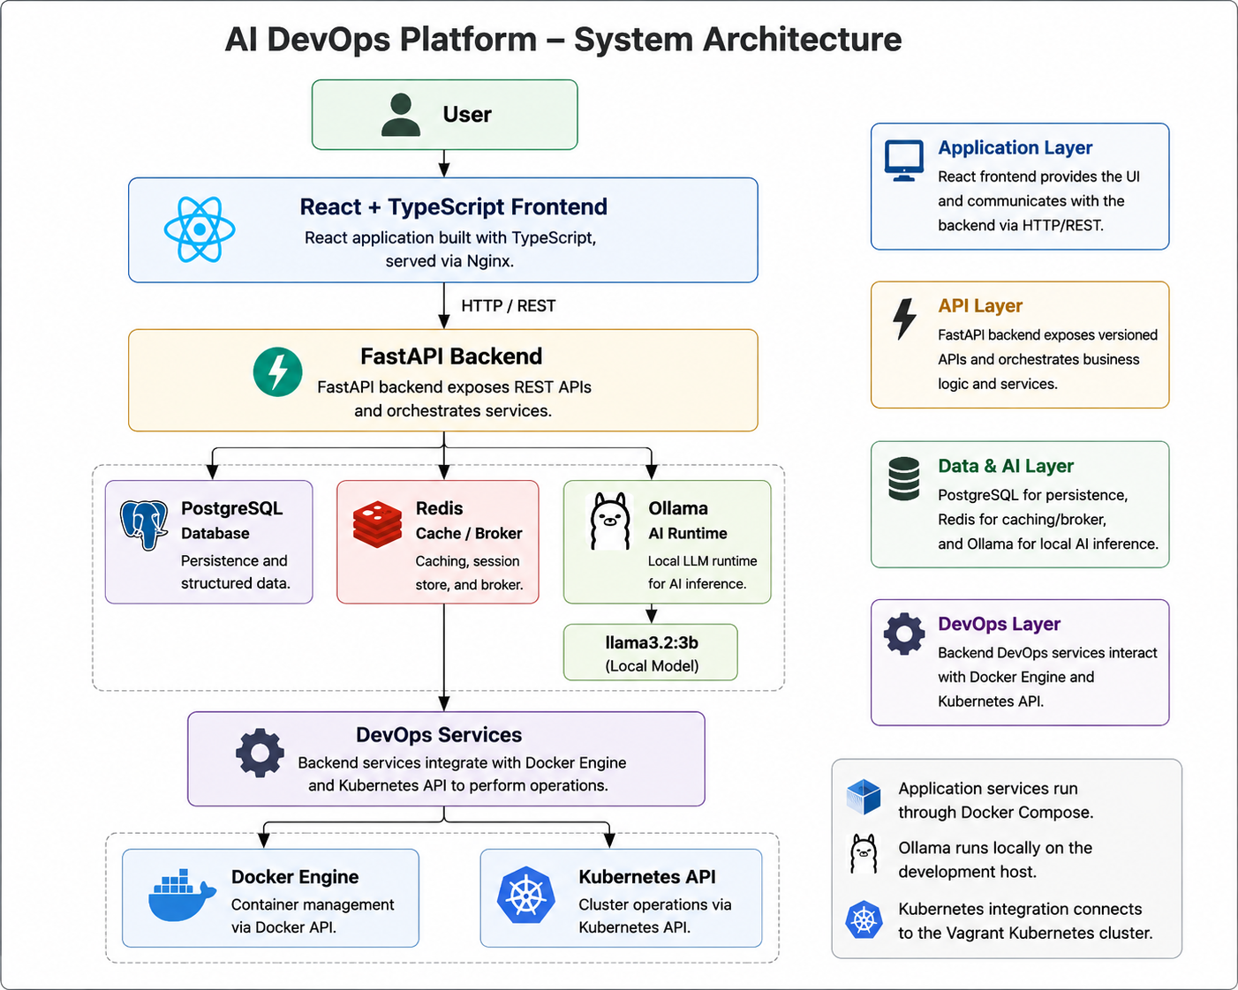Click the text Persistence and structured data.
The image size is (1238, 990).
point(236,572)
